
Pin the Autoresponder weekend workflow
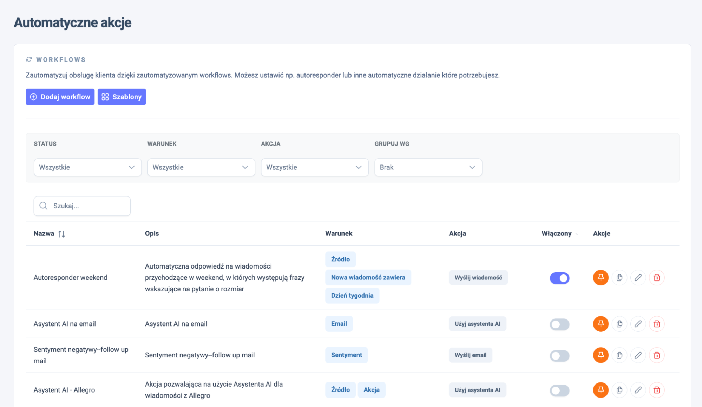tap(601, 278)
